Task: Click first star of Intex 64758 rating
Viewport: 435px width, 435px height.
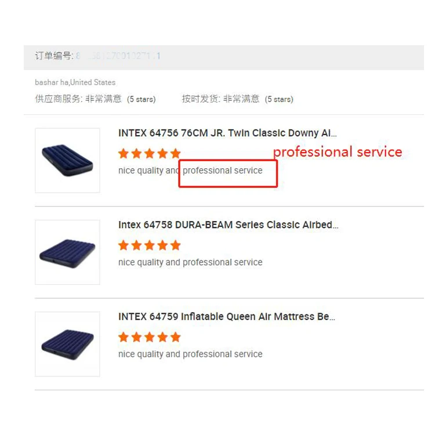Action: [124, 245]
